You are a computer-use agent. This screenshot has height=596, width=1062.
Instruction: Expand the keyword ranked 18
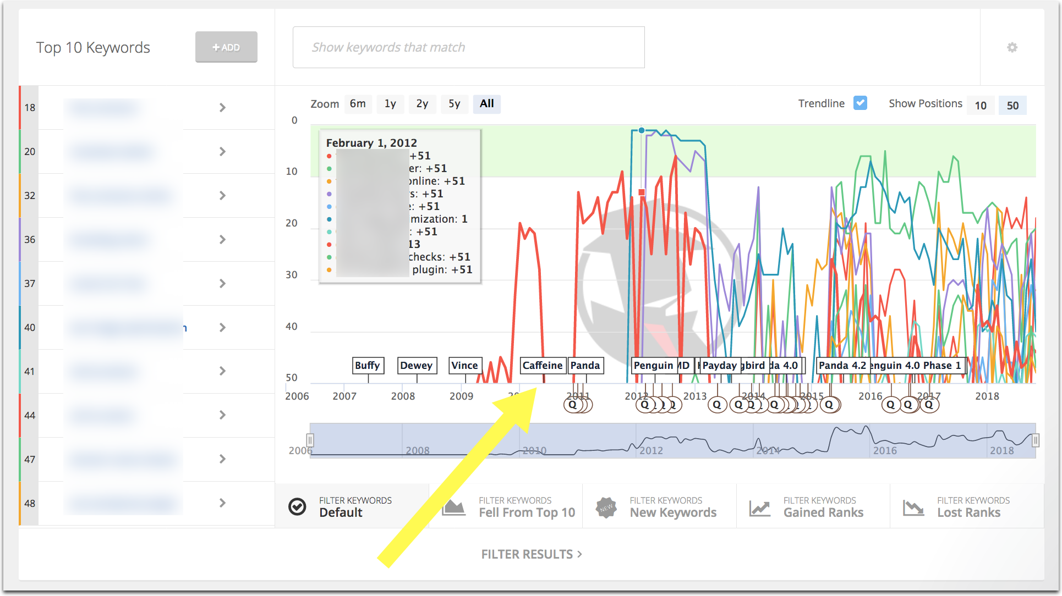pyautogui.click(x=222, y=108)
